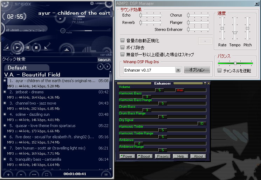Pause the current track
This screenshot has width=261, height=180.
click(28, 48)
